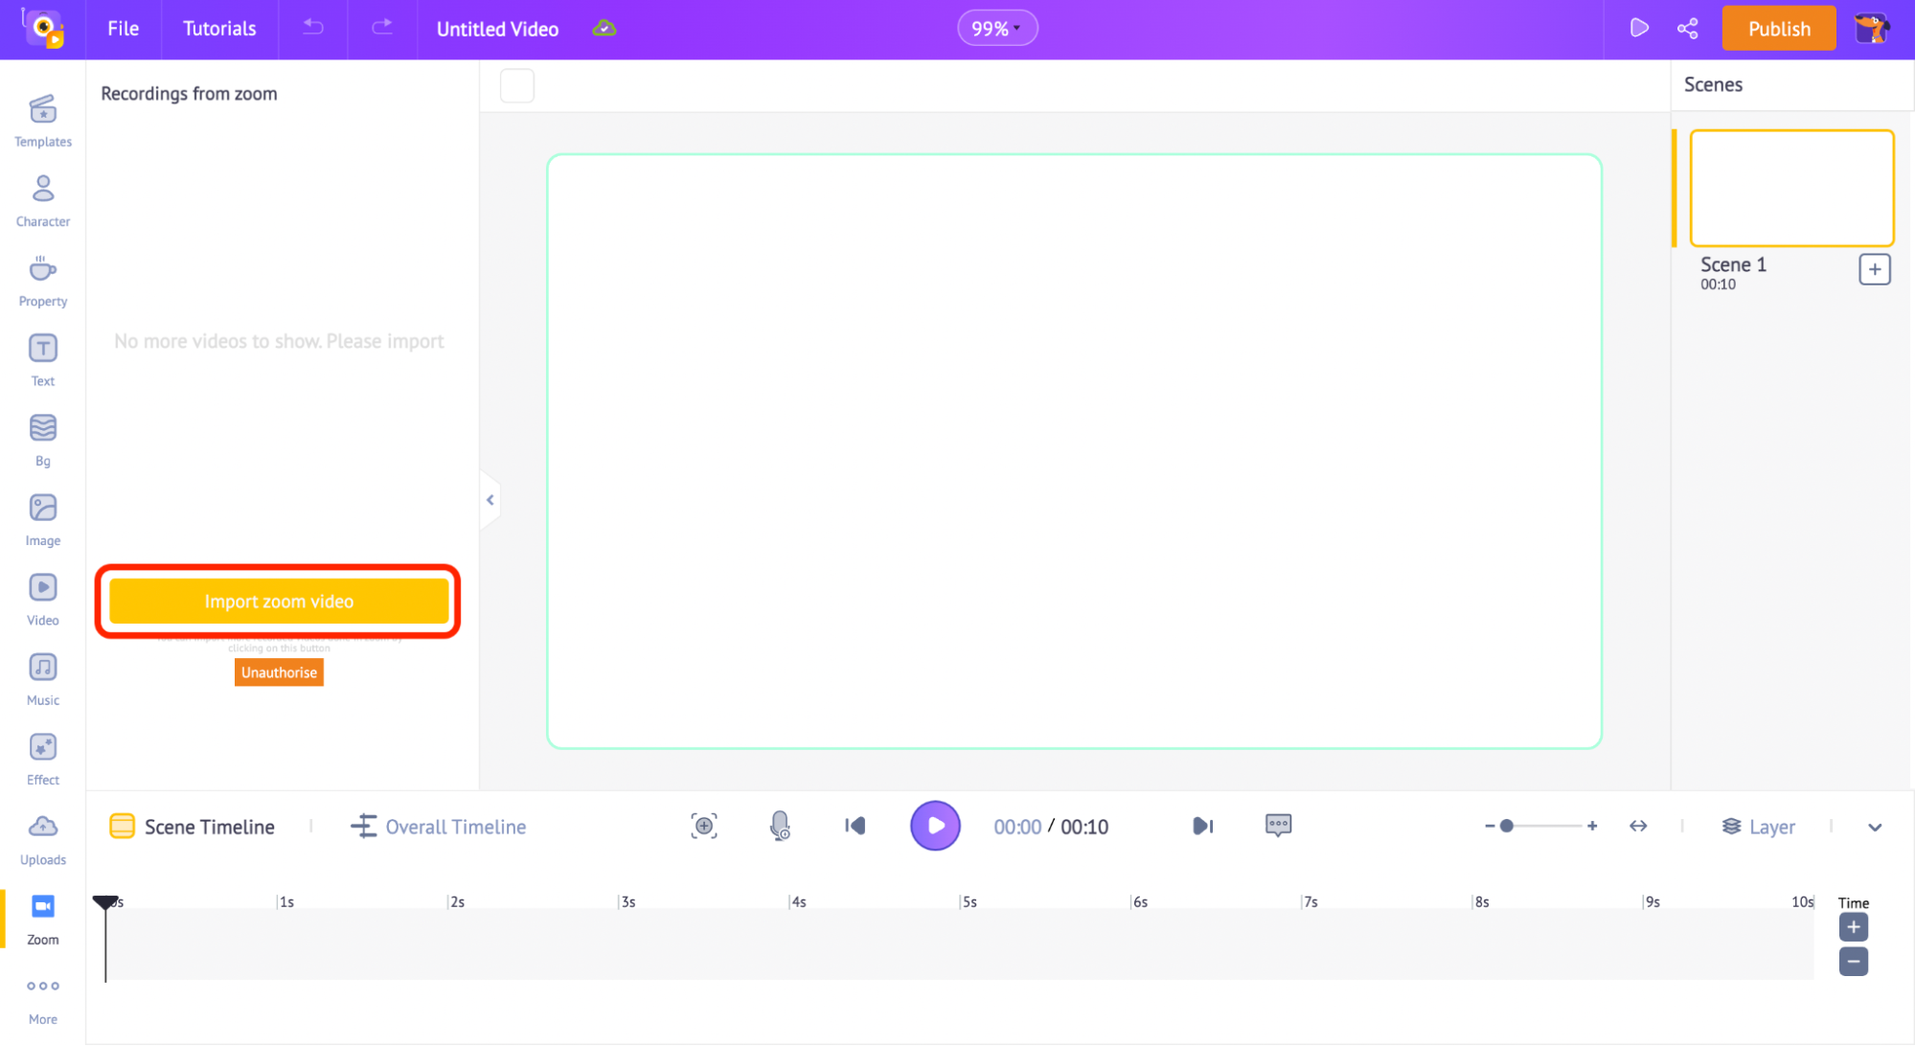Toggle the screen recording icon
The width and height of the screenshot is (1915, 1046).
click(x=704, y=826)
